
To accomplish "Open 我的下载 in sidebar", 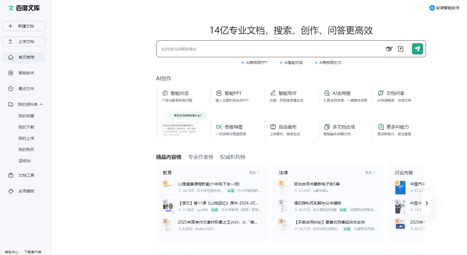I will click(26, 127).
